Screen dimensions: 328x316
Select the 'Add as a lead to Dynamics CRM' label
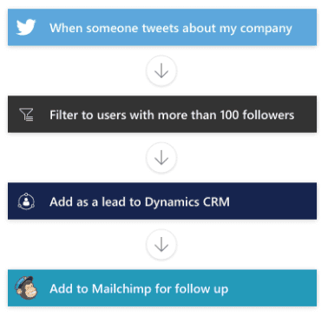coord(140,202)
